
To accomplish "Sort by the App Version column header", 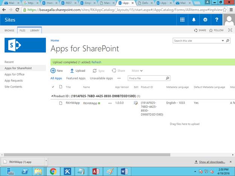I will pyautogui.click(x=122, y=87).
